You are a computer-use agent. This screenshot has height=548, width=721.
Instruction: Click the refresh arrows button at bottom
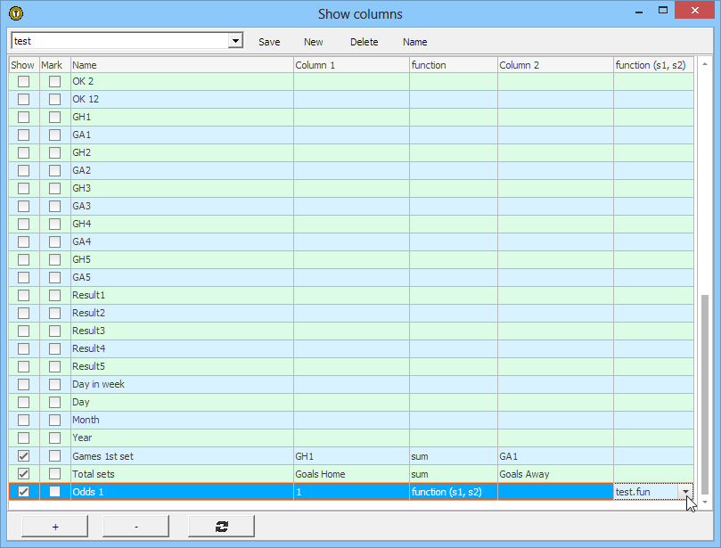(221, 527)
